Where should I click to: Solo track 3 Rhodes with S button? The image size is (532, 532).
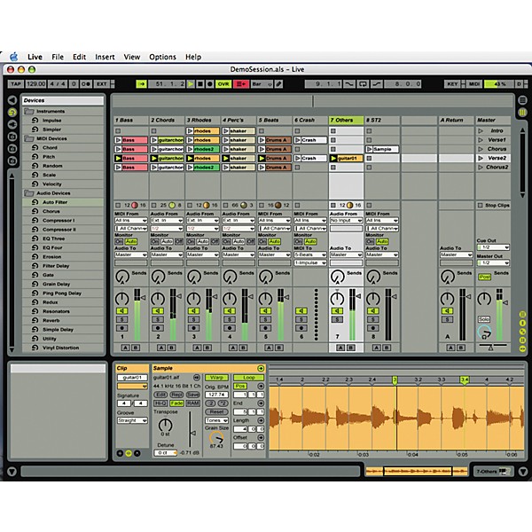(x=193, y=319)
